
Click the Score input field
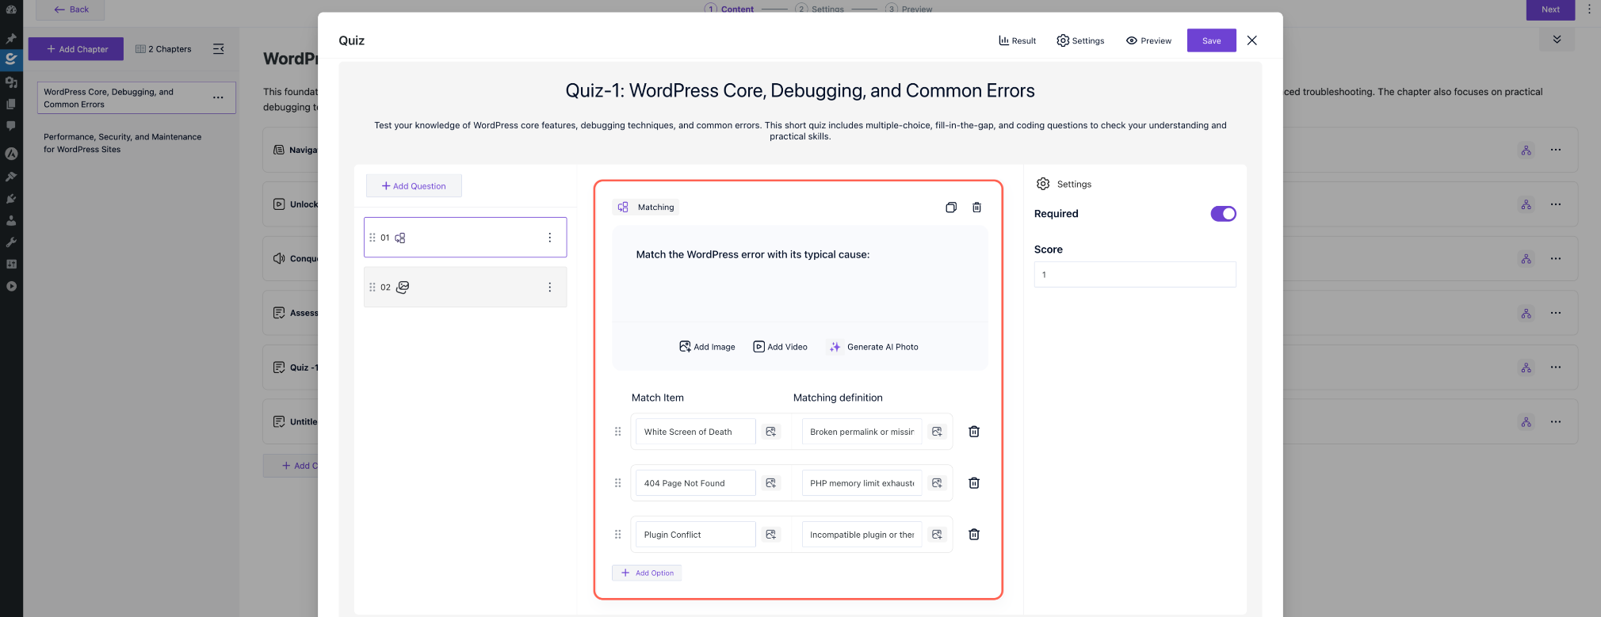pyautogui.click(x=1135, y=275)
